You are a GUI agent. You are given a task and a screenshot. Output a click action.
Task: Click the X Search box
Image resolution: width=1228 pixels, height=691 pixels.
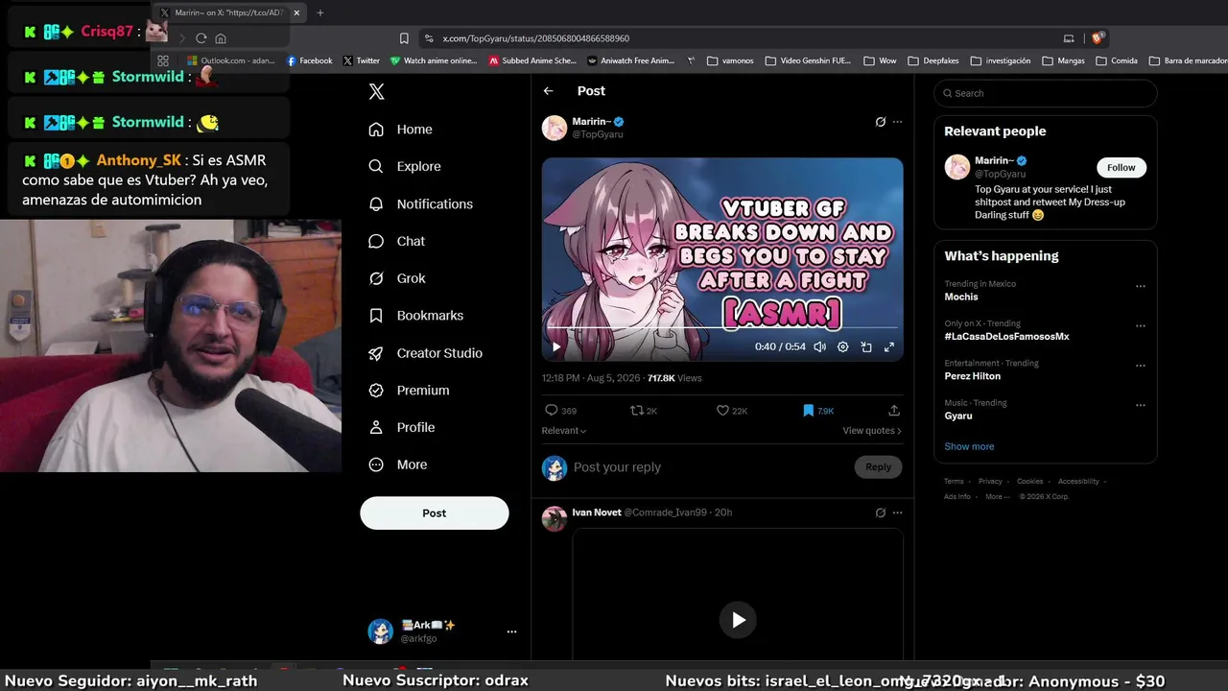coord(1046,93)
